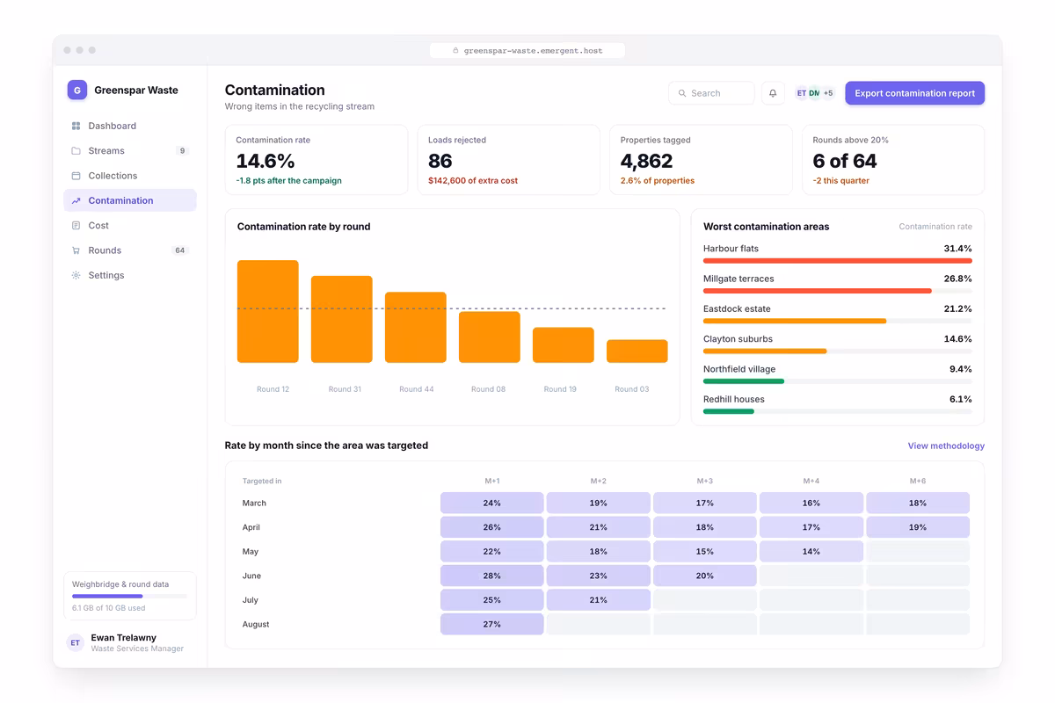Click the Greenspar Waste logo icon

click(x=77, y=90)
